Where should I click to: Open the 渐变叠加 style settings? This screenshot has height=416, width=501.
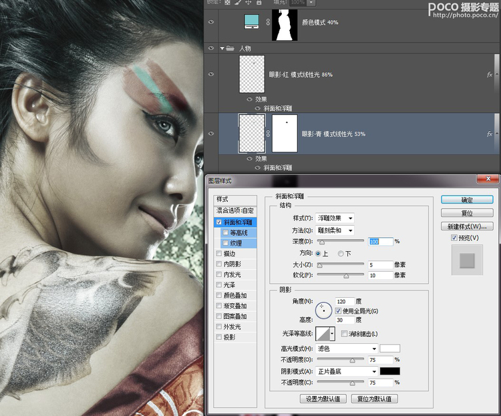tap(235, 306)
